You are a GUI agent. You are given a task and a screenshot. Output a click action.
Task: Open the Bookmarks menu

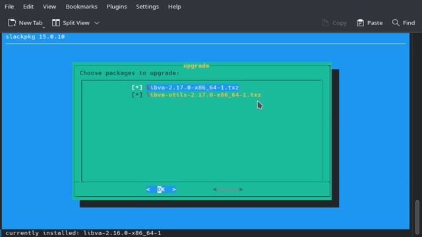(81, 7)
